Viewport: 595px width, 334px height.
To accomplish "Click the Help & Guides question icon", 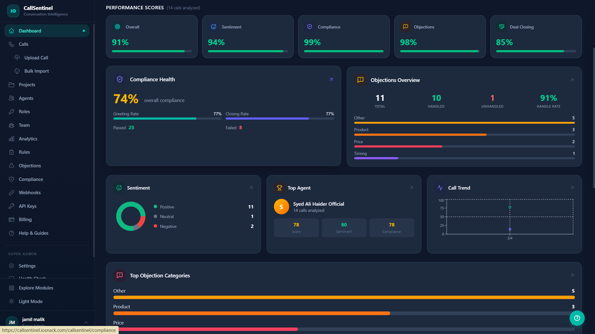I will click(11, 233).
